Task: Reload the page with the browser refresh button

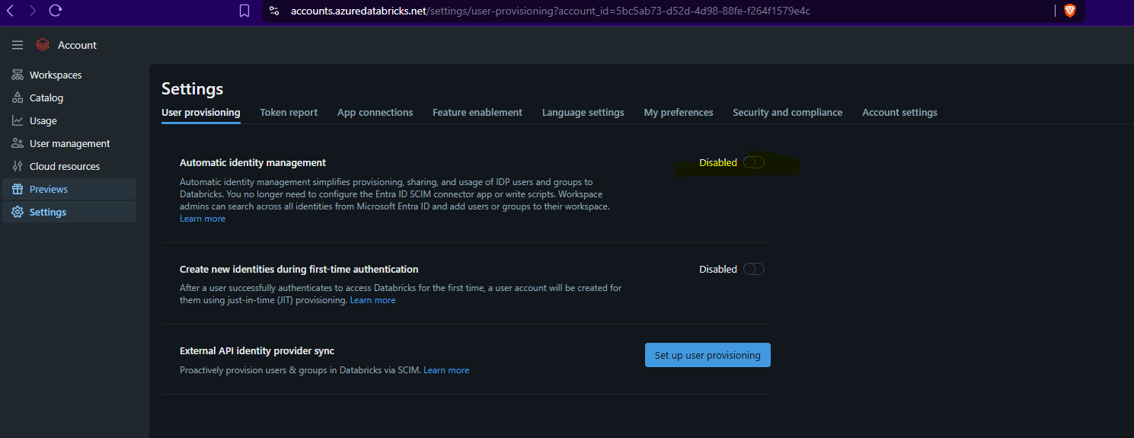Action: (55, 11)
